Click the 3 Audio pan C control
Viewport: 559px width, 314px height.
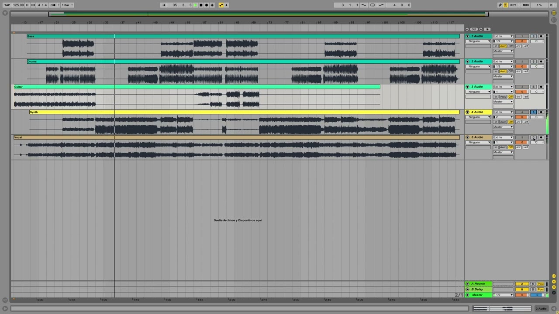point(537,92)
